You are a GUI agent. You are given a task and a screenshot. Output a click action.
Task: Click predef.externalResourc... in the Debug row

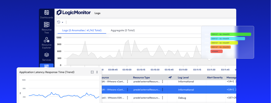point(147,98)
